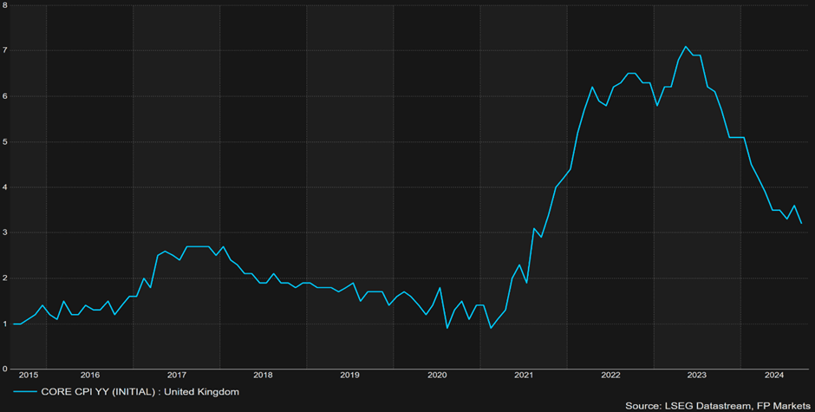The height and width of the screenshot is (412, 815).
Task: Click the y-axis value 6
Action: click(x=4, y=96)
